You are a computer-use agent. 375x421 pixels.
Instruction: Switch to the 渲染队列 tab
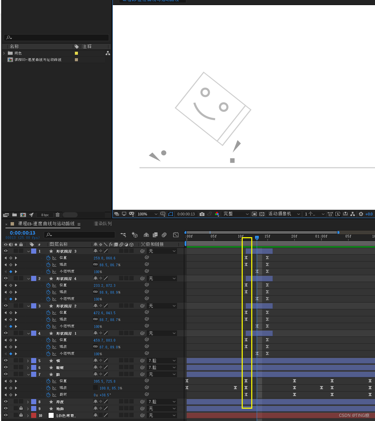[103, 224]
